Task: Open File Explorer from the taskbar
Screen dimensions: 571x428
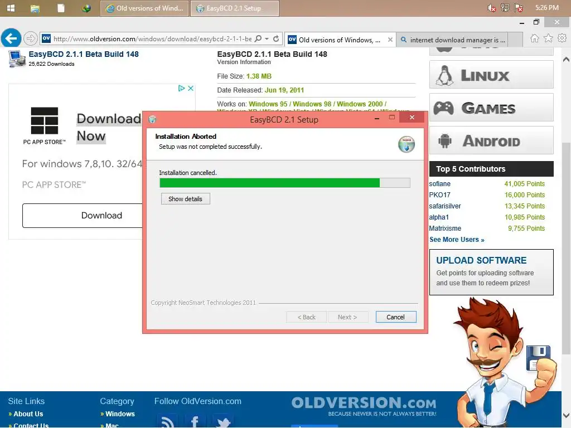Action: (35, 8)
